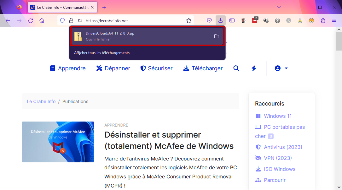The height and width of the screenshot is (190, 342).
Task: Click the vertical page scrollbar thumb
Action: (x=339, y=41)
